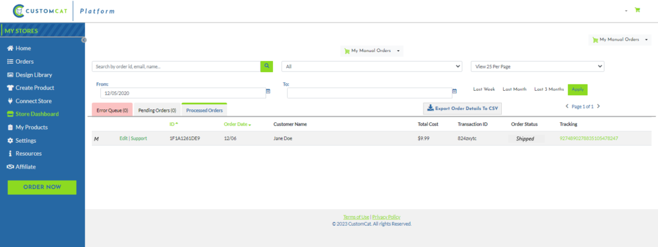Go to previous page arrow
The height and width of the screenshot is (247, 658).
[x=567, y=106]
